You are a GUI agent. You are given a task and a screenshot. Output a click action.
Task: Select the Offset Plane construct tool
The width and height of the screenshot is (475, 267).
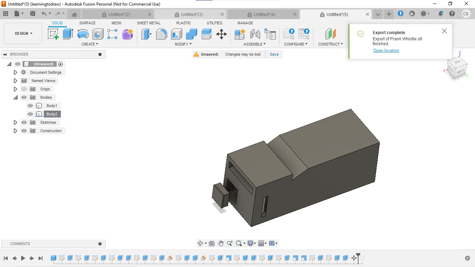click(330, 34)
